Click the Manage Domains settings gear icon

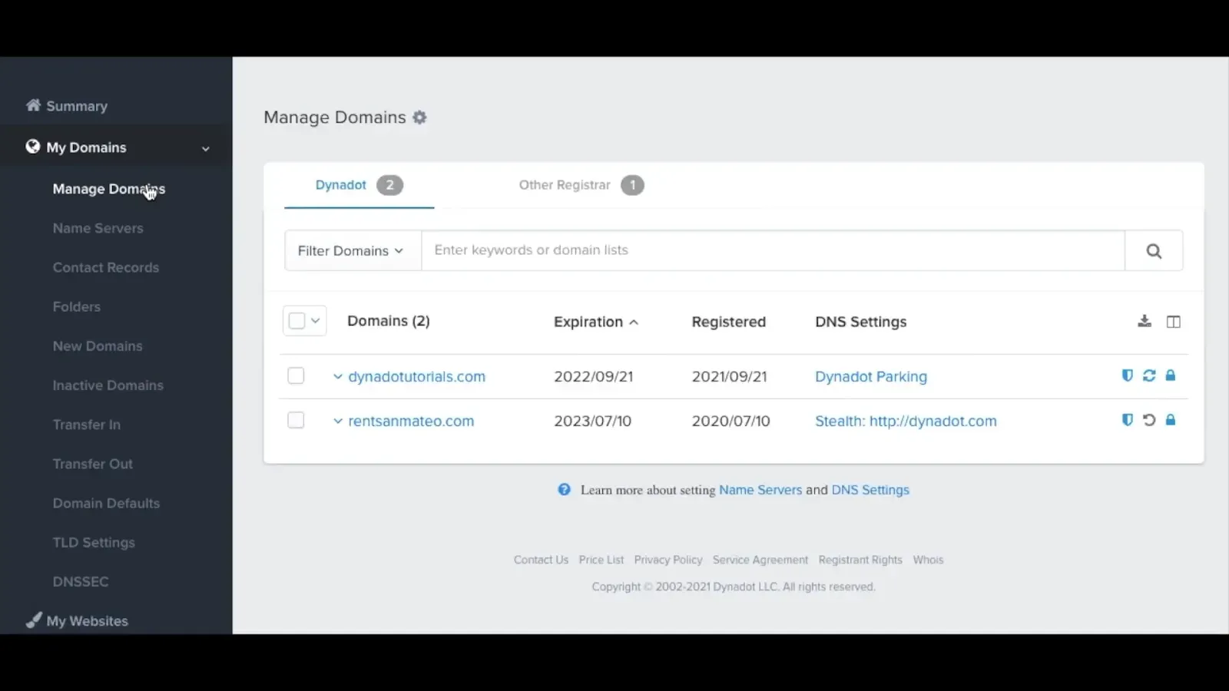click(419, 117)
